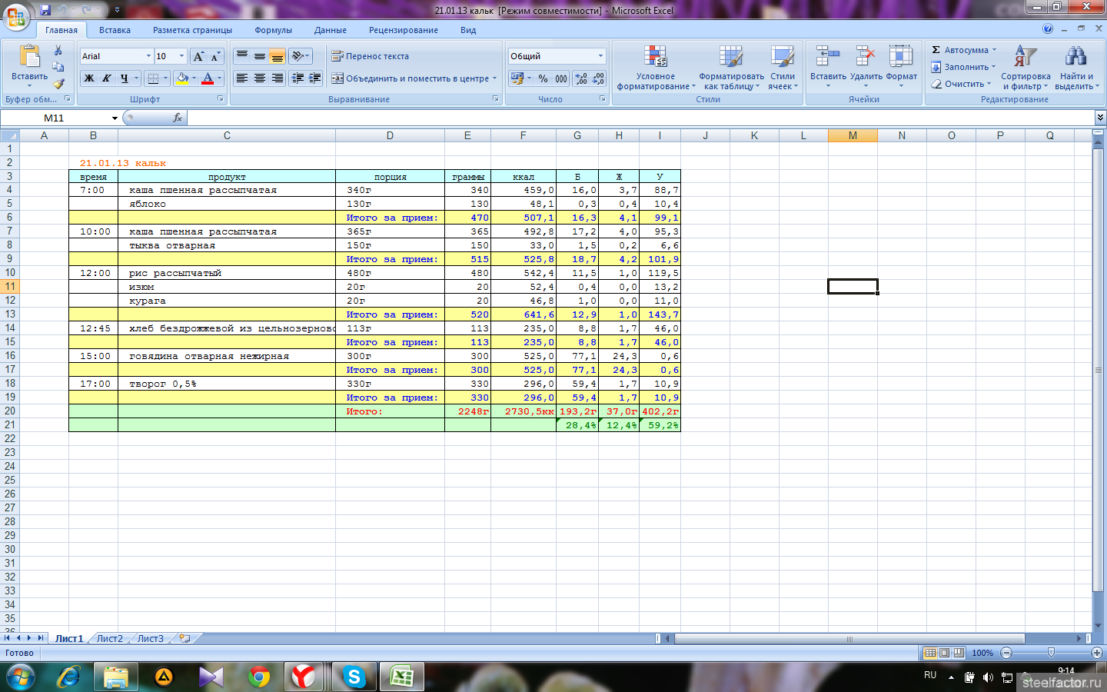Open the Формулы ribbon tab
1107x692 pixels.
coord(273,30)
